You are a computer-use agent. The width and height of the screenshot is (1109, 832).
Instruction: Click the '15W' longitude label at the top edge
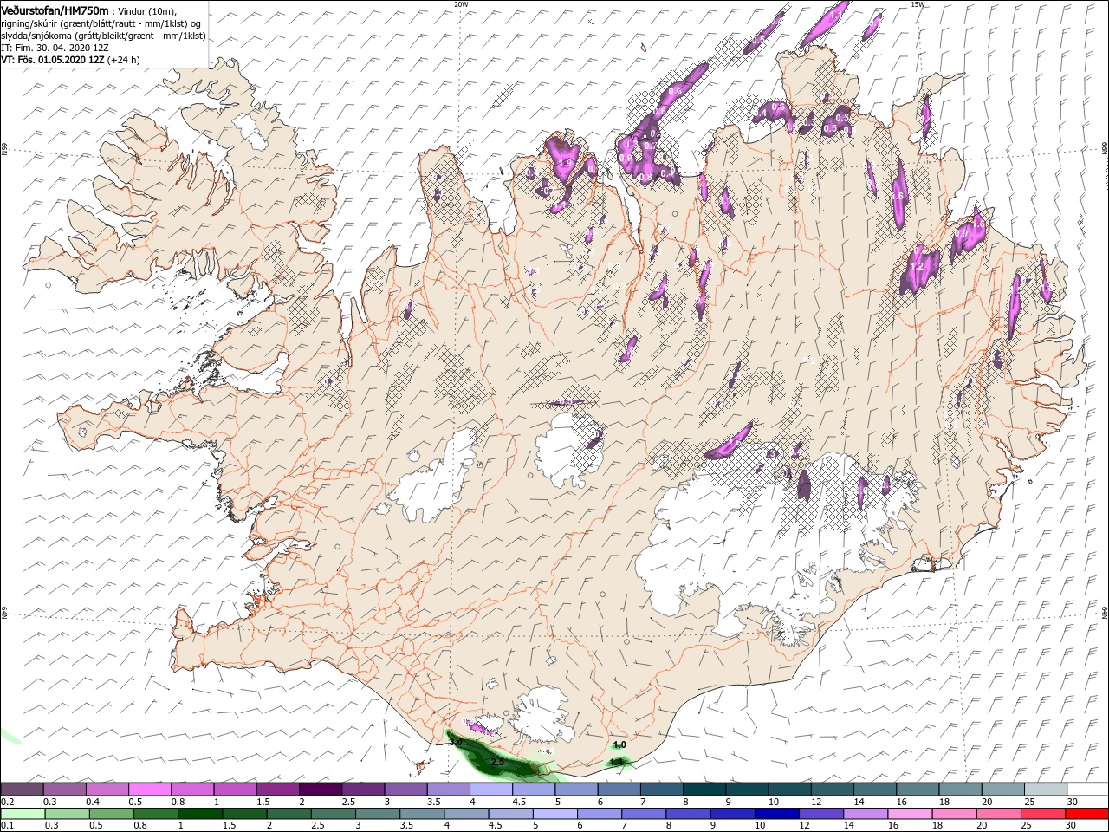point(918,4)
